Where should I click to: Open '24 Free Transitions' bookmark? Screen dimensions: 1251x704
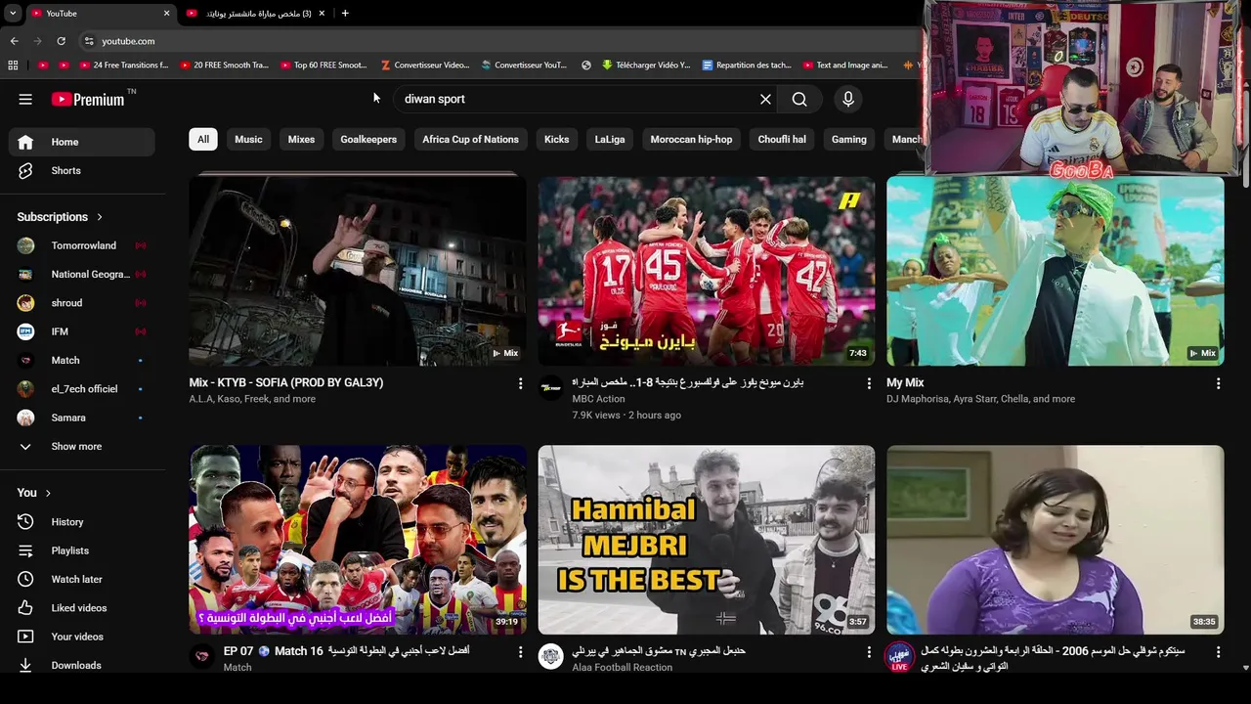[123, 66]
